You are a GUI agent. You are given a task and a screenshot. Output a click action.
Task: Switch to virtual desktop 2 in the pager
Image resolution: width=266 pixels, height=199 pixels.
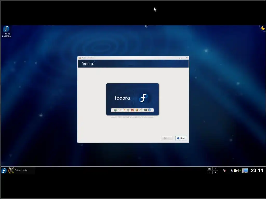[x=215, y=169]
